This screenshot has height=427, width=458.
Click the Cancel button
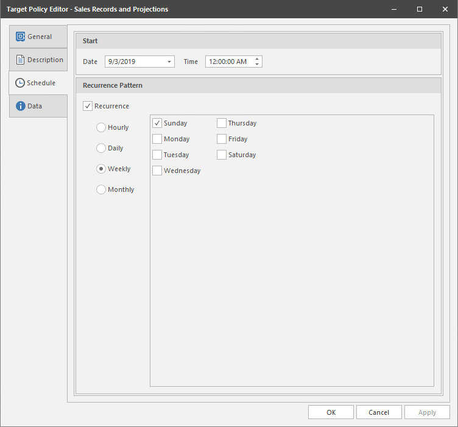coord(379,412)
